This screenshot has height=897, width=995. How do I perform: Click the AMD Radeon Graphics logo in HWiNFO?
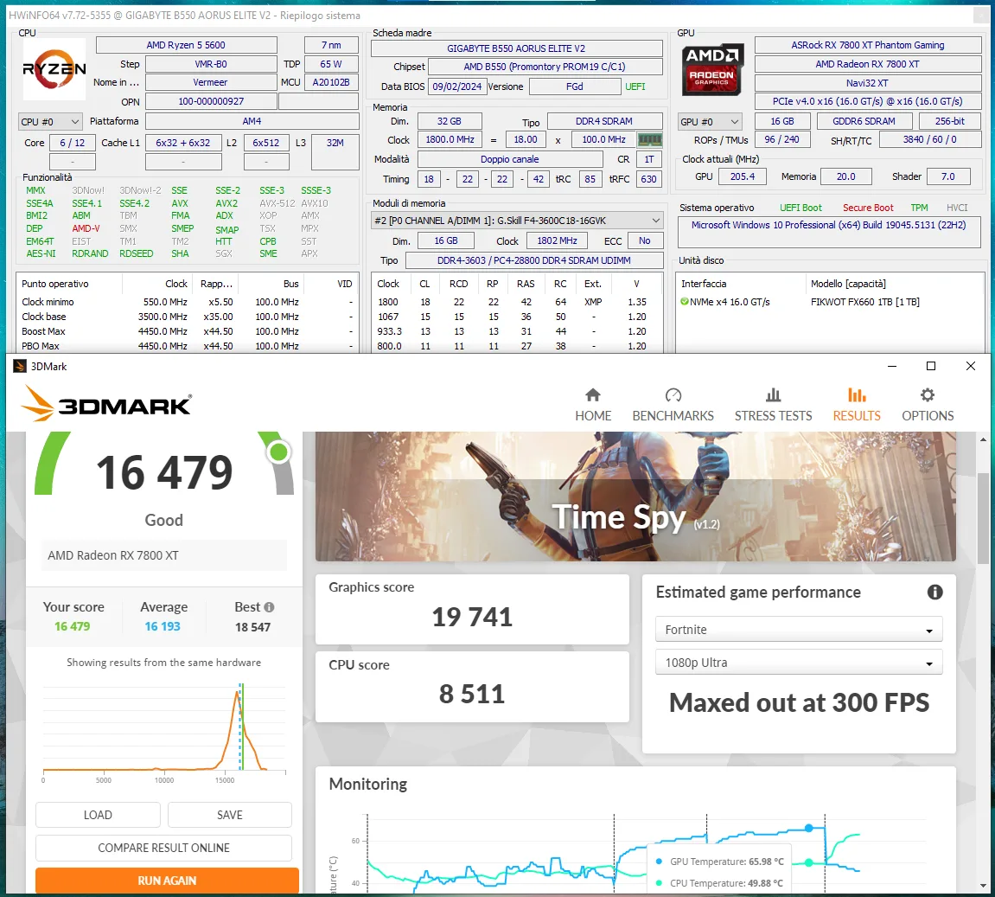click(712, 70)
